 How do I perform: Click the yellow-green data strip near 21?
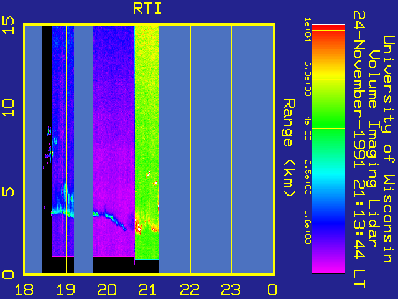click(147, 143)
